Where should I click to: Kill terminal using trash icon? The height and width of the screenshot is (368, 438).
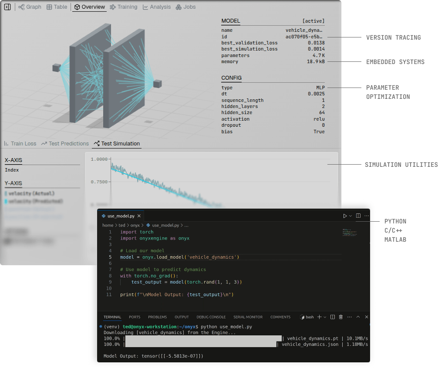tap(341, 317)
